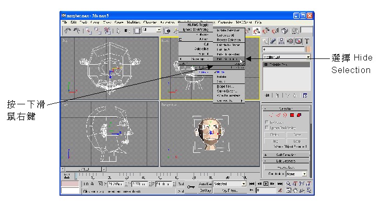Enable the Ignore Backfacing checkbox
Screen dimensions: 381x204
click(x=267, y=127)
